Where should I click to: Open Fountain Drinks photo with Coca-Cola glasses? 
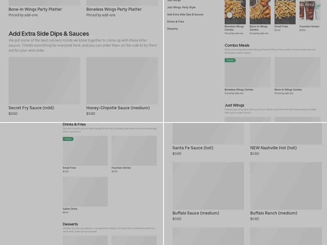309,11
